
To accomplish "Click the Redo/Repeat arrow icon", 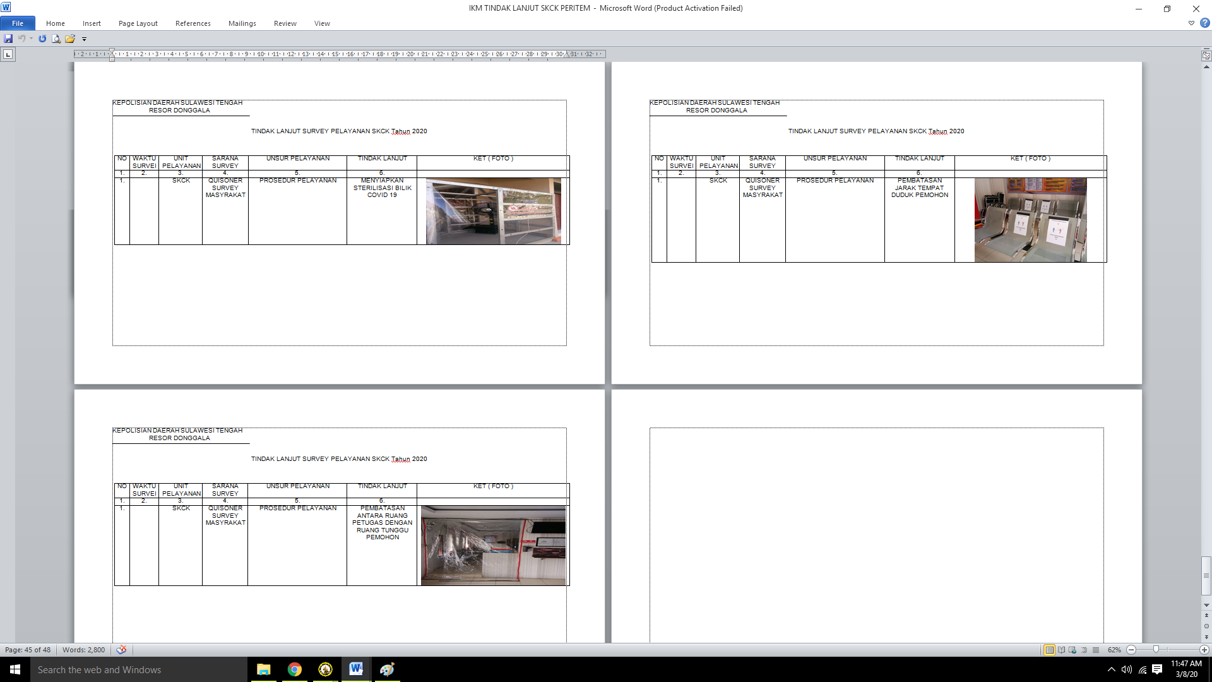I will [42, 39].
